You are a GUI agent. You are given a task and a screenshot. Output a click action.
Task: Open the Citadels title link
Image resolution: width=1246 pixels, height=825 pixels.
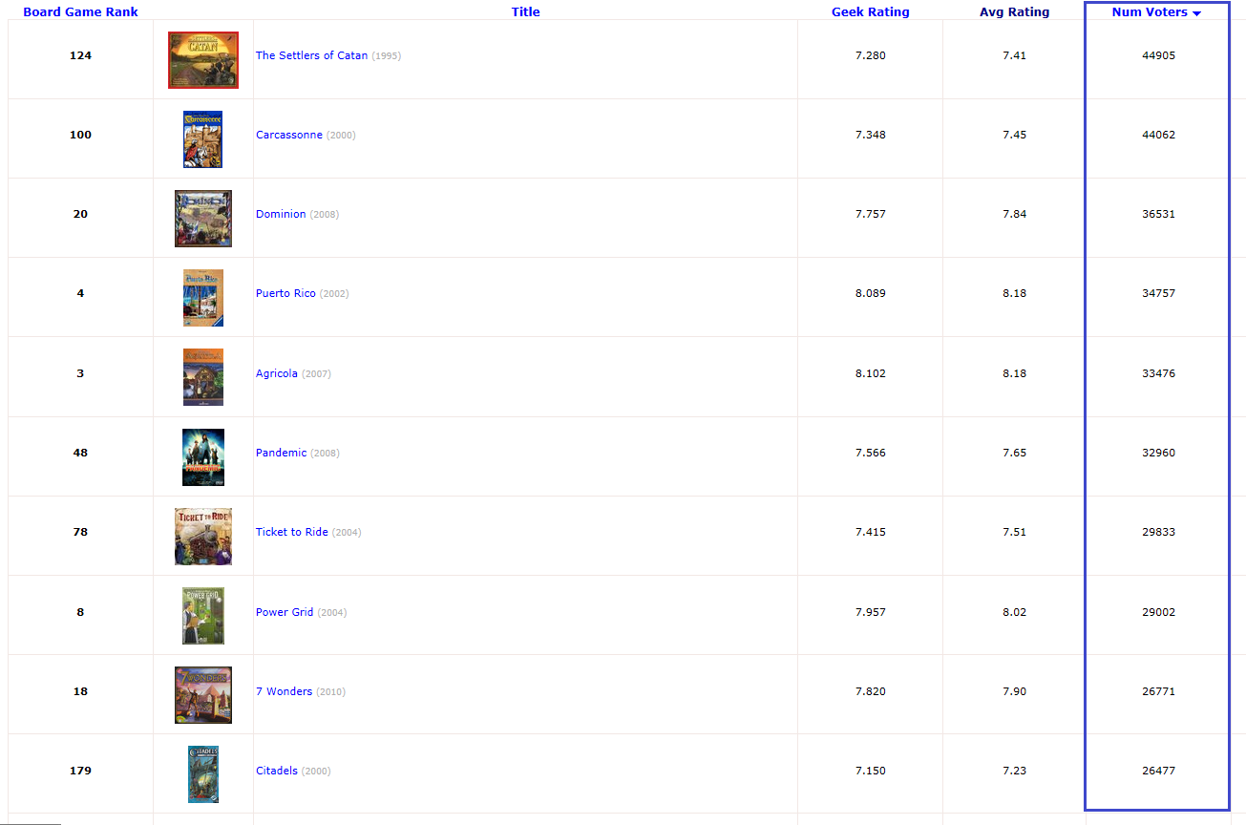pyautogui.click(x=277, y=771)
